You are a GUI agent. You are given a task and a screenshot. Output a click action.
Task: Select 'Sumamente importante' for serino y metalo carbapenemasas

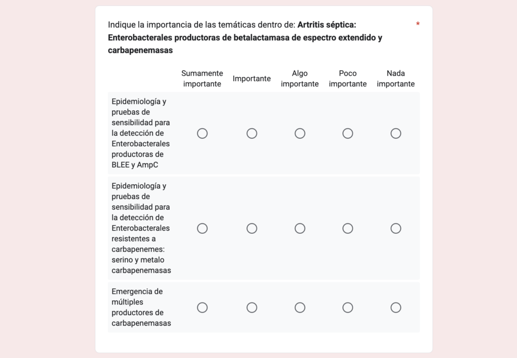coord(202,228)
